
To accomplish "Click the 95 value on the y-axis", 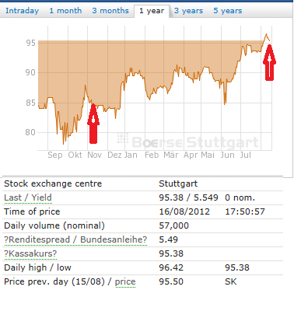I will point(30,43).
